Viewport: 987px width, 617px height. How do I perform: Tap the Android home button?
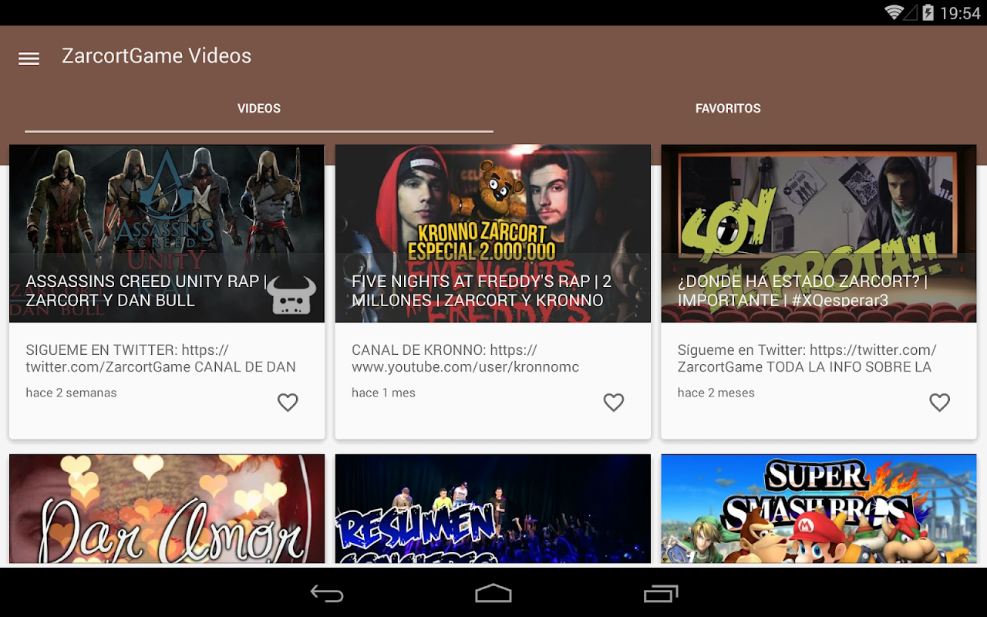click(493, 593)
